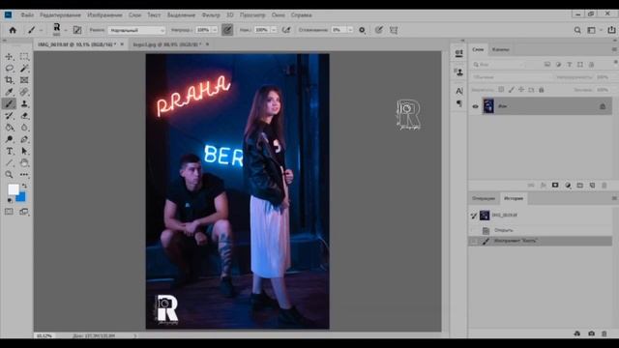Select the Eraser tool
Image resolution: width=619 pixels, height=348 pixels.
pyautogui.click(x=24, y=116)
